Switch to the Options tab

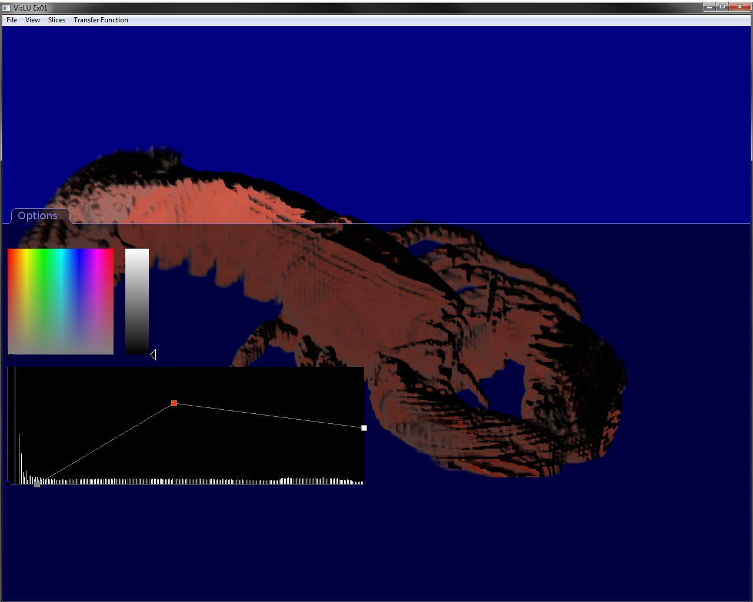point(38,216)
